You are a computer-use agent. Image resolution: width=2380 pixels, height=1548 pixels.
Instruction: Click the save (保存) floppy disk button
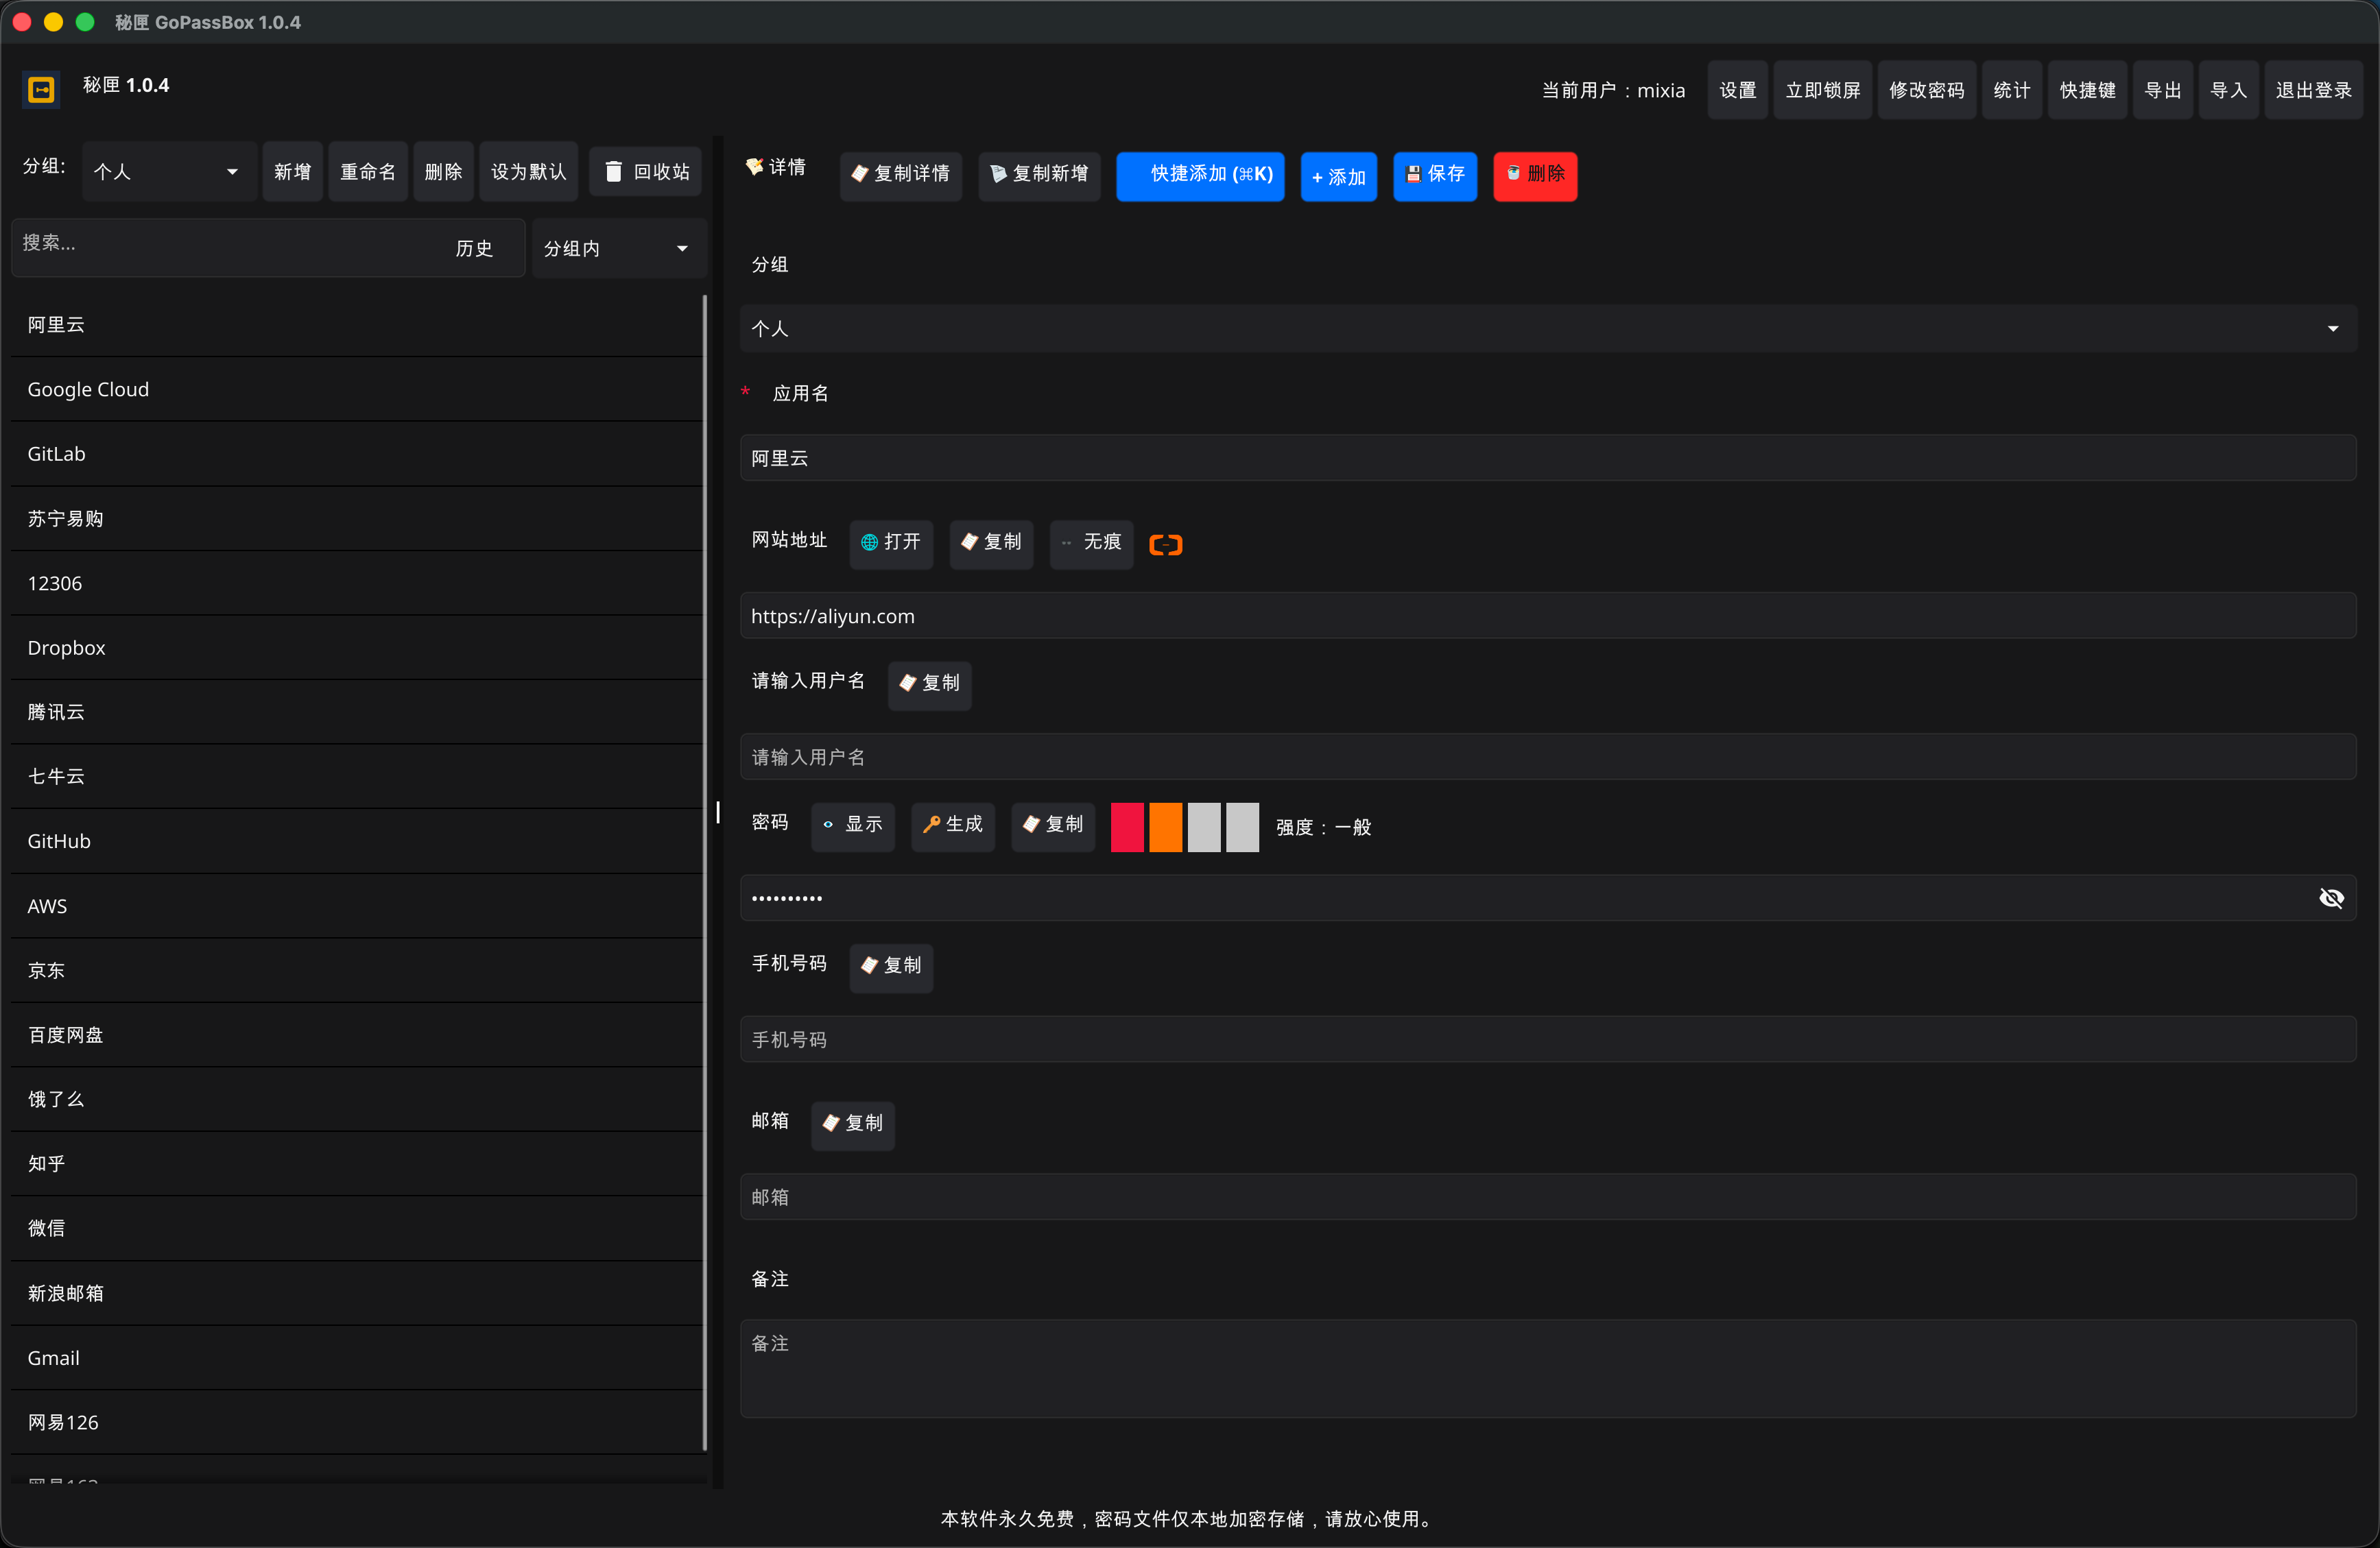(1434, 175)
